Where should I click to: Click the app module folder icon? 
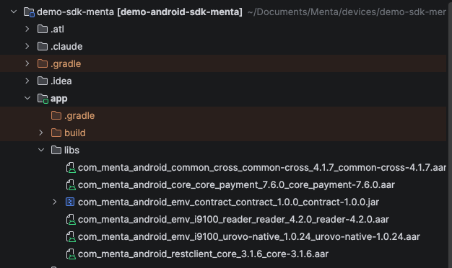(x=43, y=99)
